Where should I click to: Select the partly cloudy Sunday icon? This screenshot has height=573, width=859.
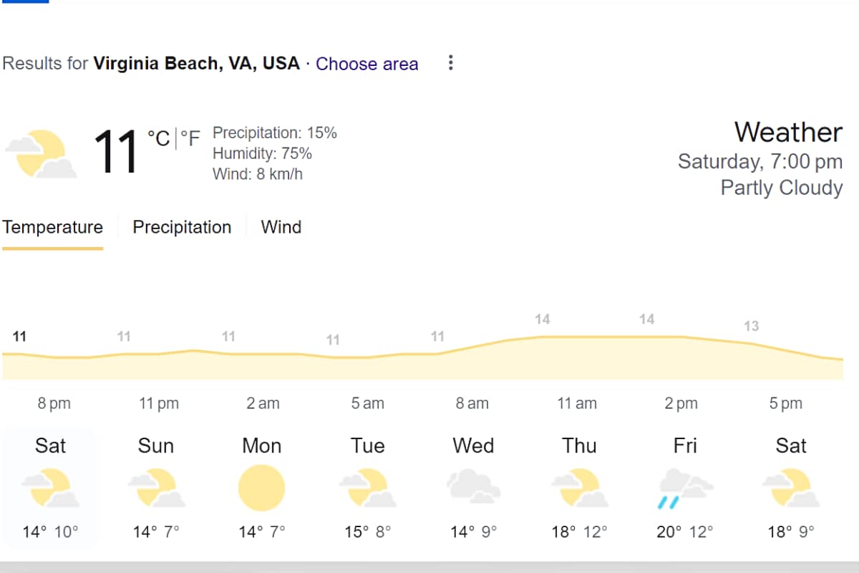click(155, 488)
